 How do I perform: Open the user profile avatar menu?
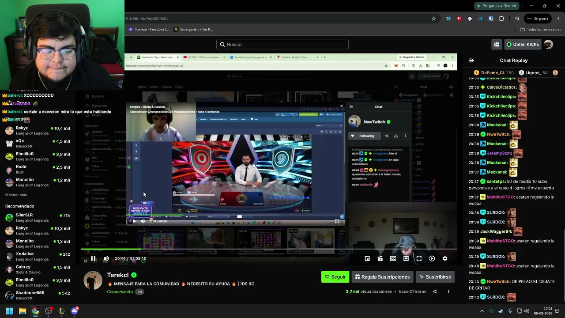tap(548, 45)
